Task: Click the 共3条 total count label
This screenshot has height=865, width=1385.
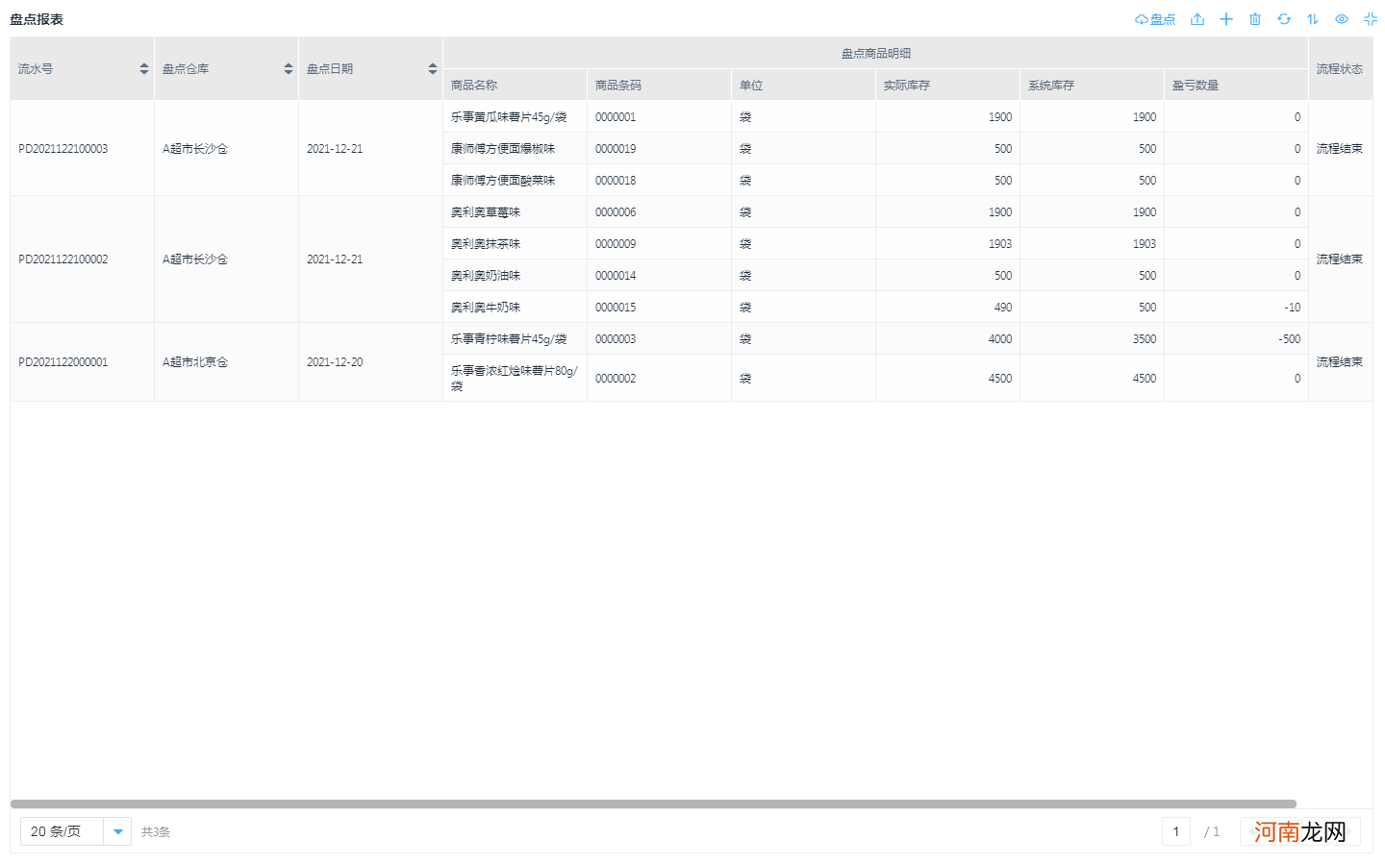Action: (x=156, y=832)
